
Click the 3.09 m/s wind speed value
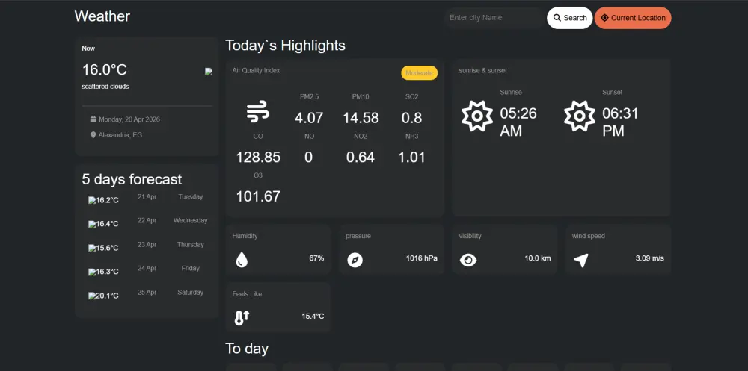[650, 258]
